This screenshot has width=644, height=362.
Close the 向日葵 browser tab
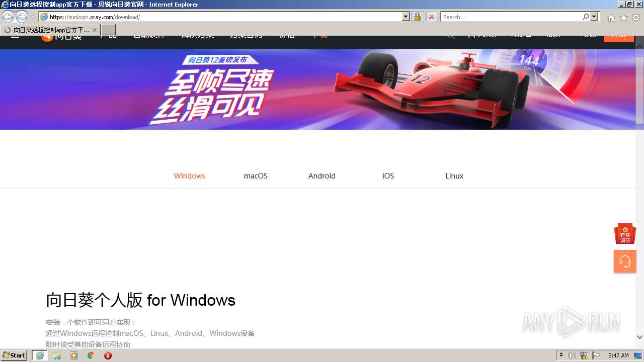[x=94, y=30]
